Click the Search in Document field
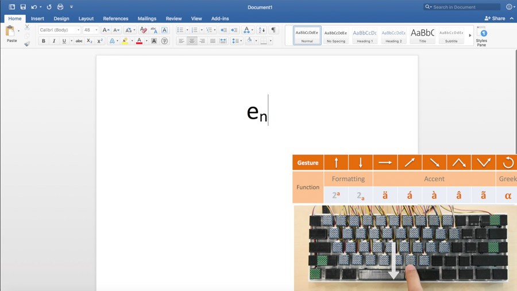The width and height of the screenshot is (517, 291). tap(465, 7)
